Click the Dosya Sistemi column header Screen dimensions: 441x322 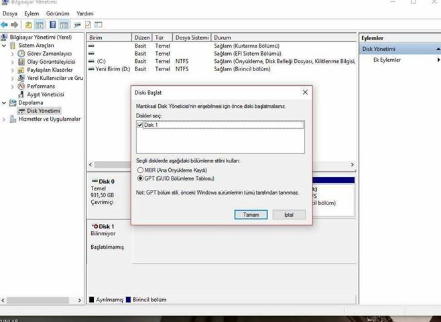point(192,38)
